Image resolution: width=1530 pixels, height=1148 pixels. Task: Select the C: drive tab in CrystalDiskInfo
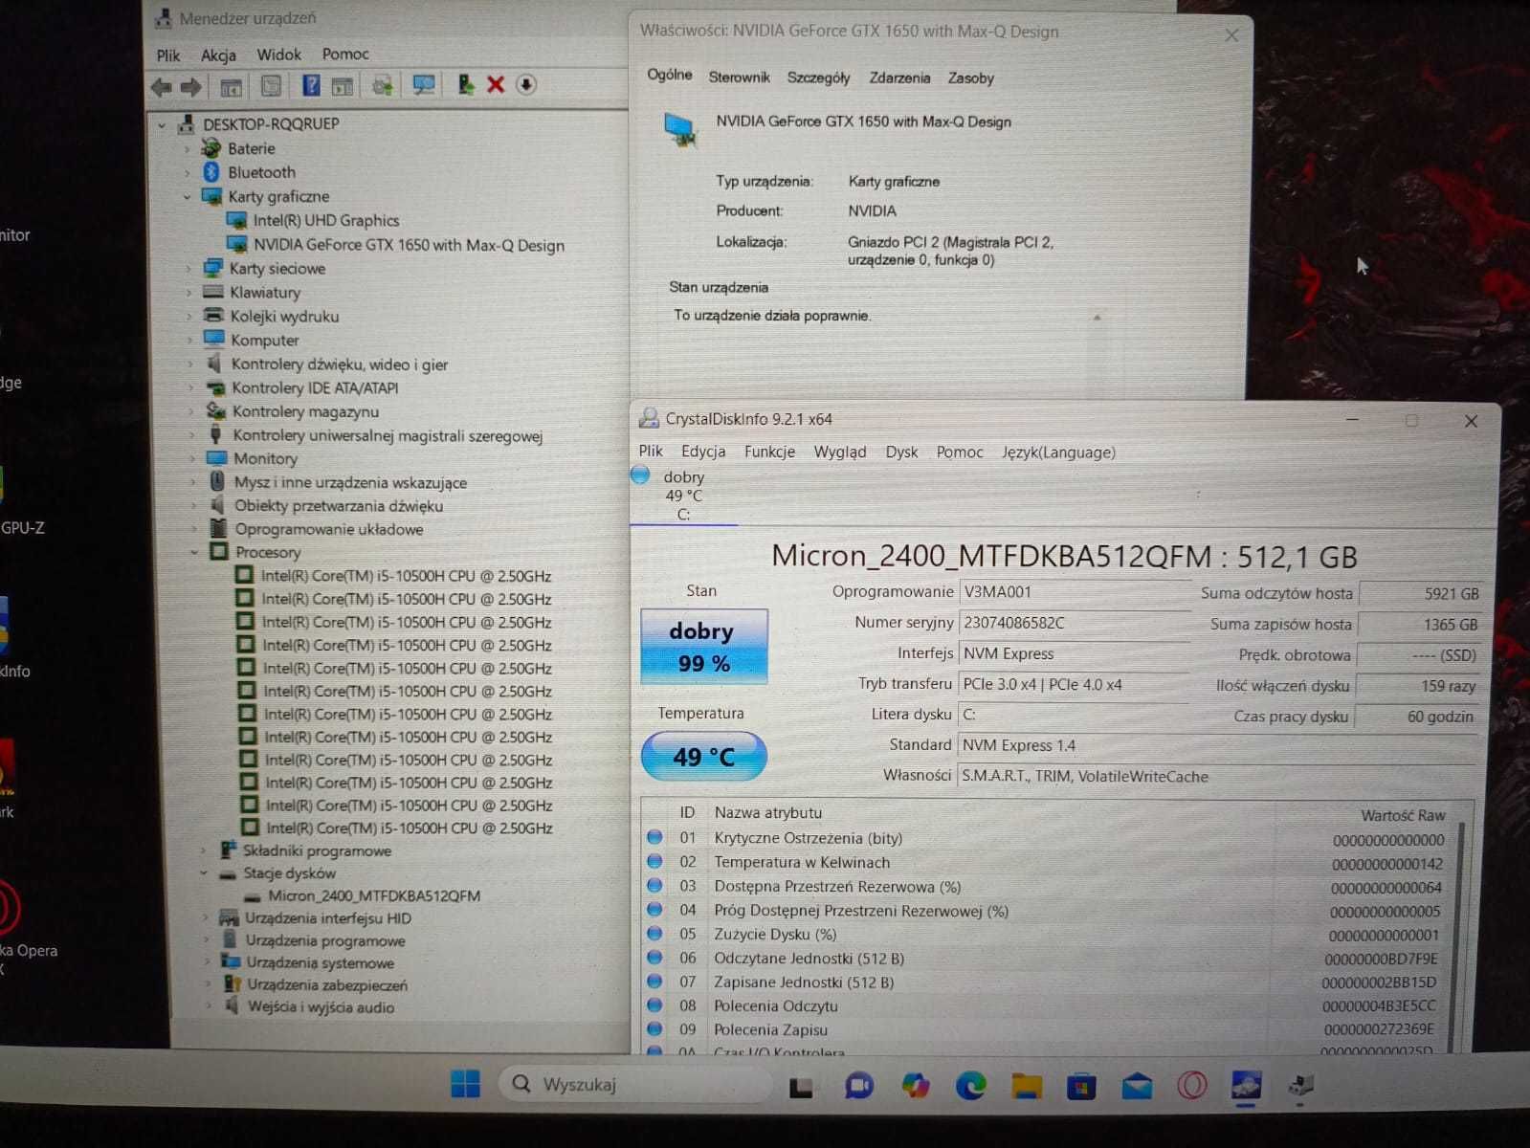(x=683, y=497)
